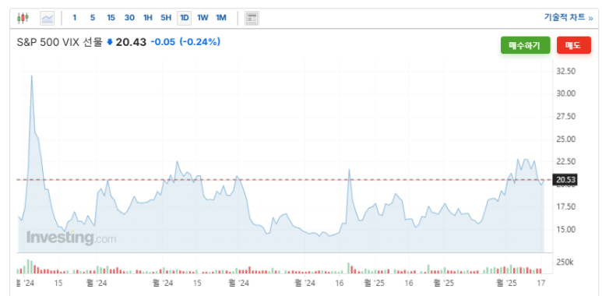The image size is (602, 296).
Task: Click the 32.50 price axis label
Action: pos(565,71)
